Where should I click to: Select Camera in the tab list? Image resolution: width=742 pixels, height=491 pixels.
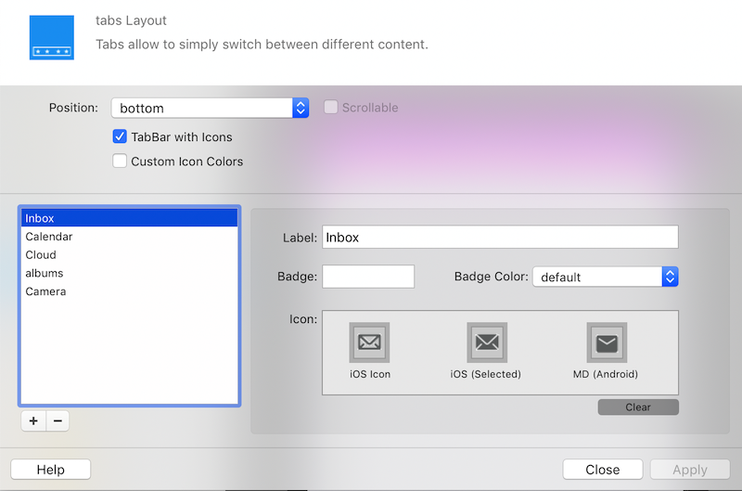[x=130, y=291]
